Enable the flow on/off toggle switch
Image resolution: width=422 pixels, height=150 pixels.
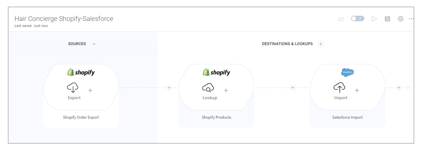(357, 18)
